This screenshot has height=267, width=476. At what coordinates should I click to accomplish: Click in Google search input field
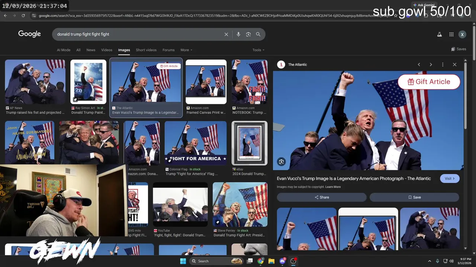[x=138, y=34]
